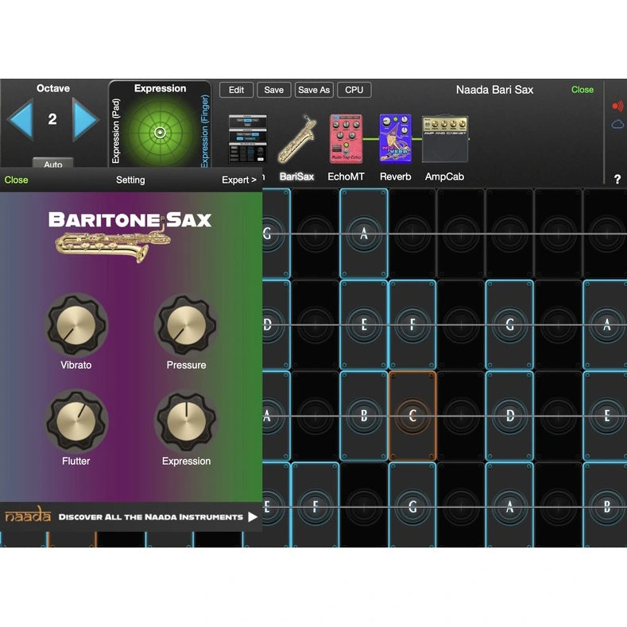Tap the orange-highlighted C note pad

(x=412, y=416)
